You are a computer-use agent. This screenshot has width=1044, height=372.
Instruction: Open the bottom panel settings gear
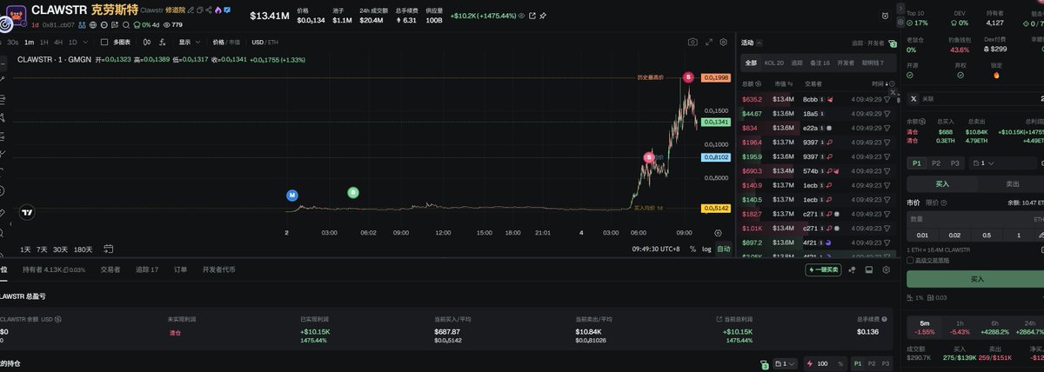(886, 269)
